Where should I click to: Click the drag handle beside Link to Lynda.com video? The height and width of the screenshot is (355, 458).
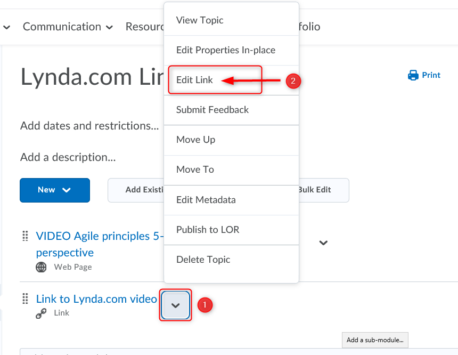pos(25,299)
